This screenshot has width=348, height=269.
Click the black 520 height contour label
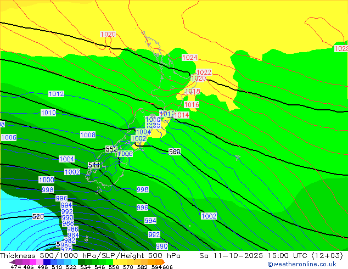tap(38, 217)
